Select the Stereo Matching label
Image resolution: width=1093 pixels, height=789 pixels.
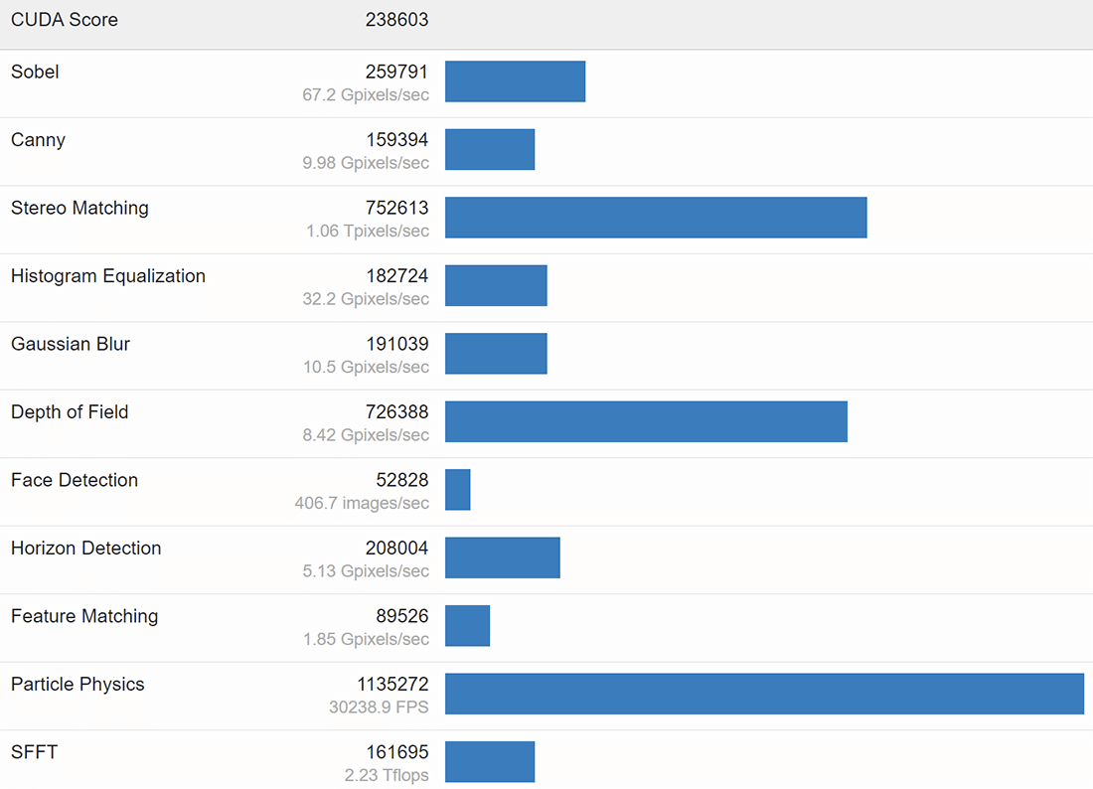pyautogui.click(x=80, y=209)
